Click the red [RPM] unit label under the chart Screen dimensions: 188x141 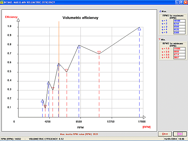[147, 127]
